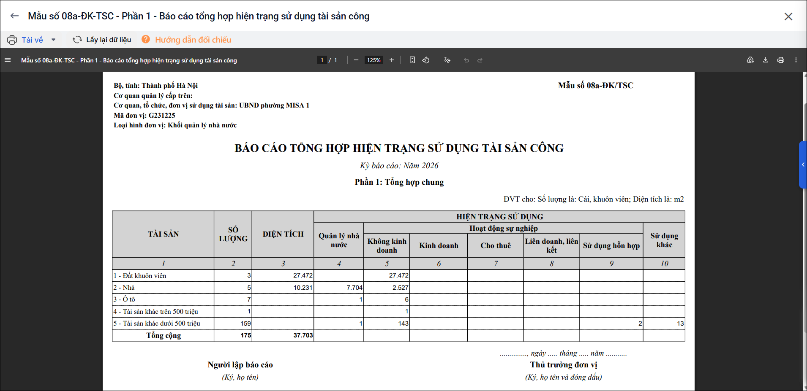
Task: Zoom in with the plus icon
Action: point(392,60)
